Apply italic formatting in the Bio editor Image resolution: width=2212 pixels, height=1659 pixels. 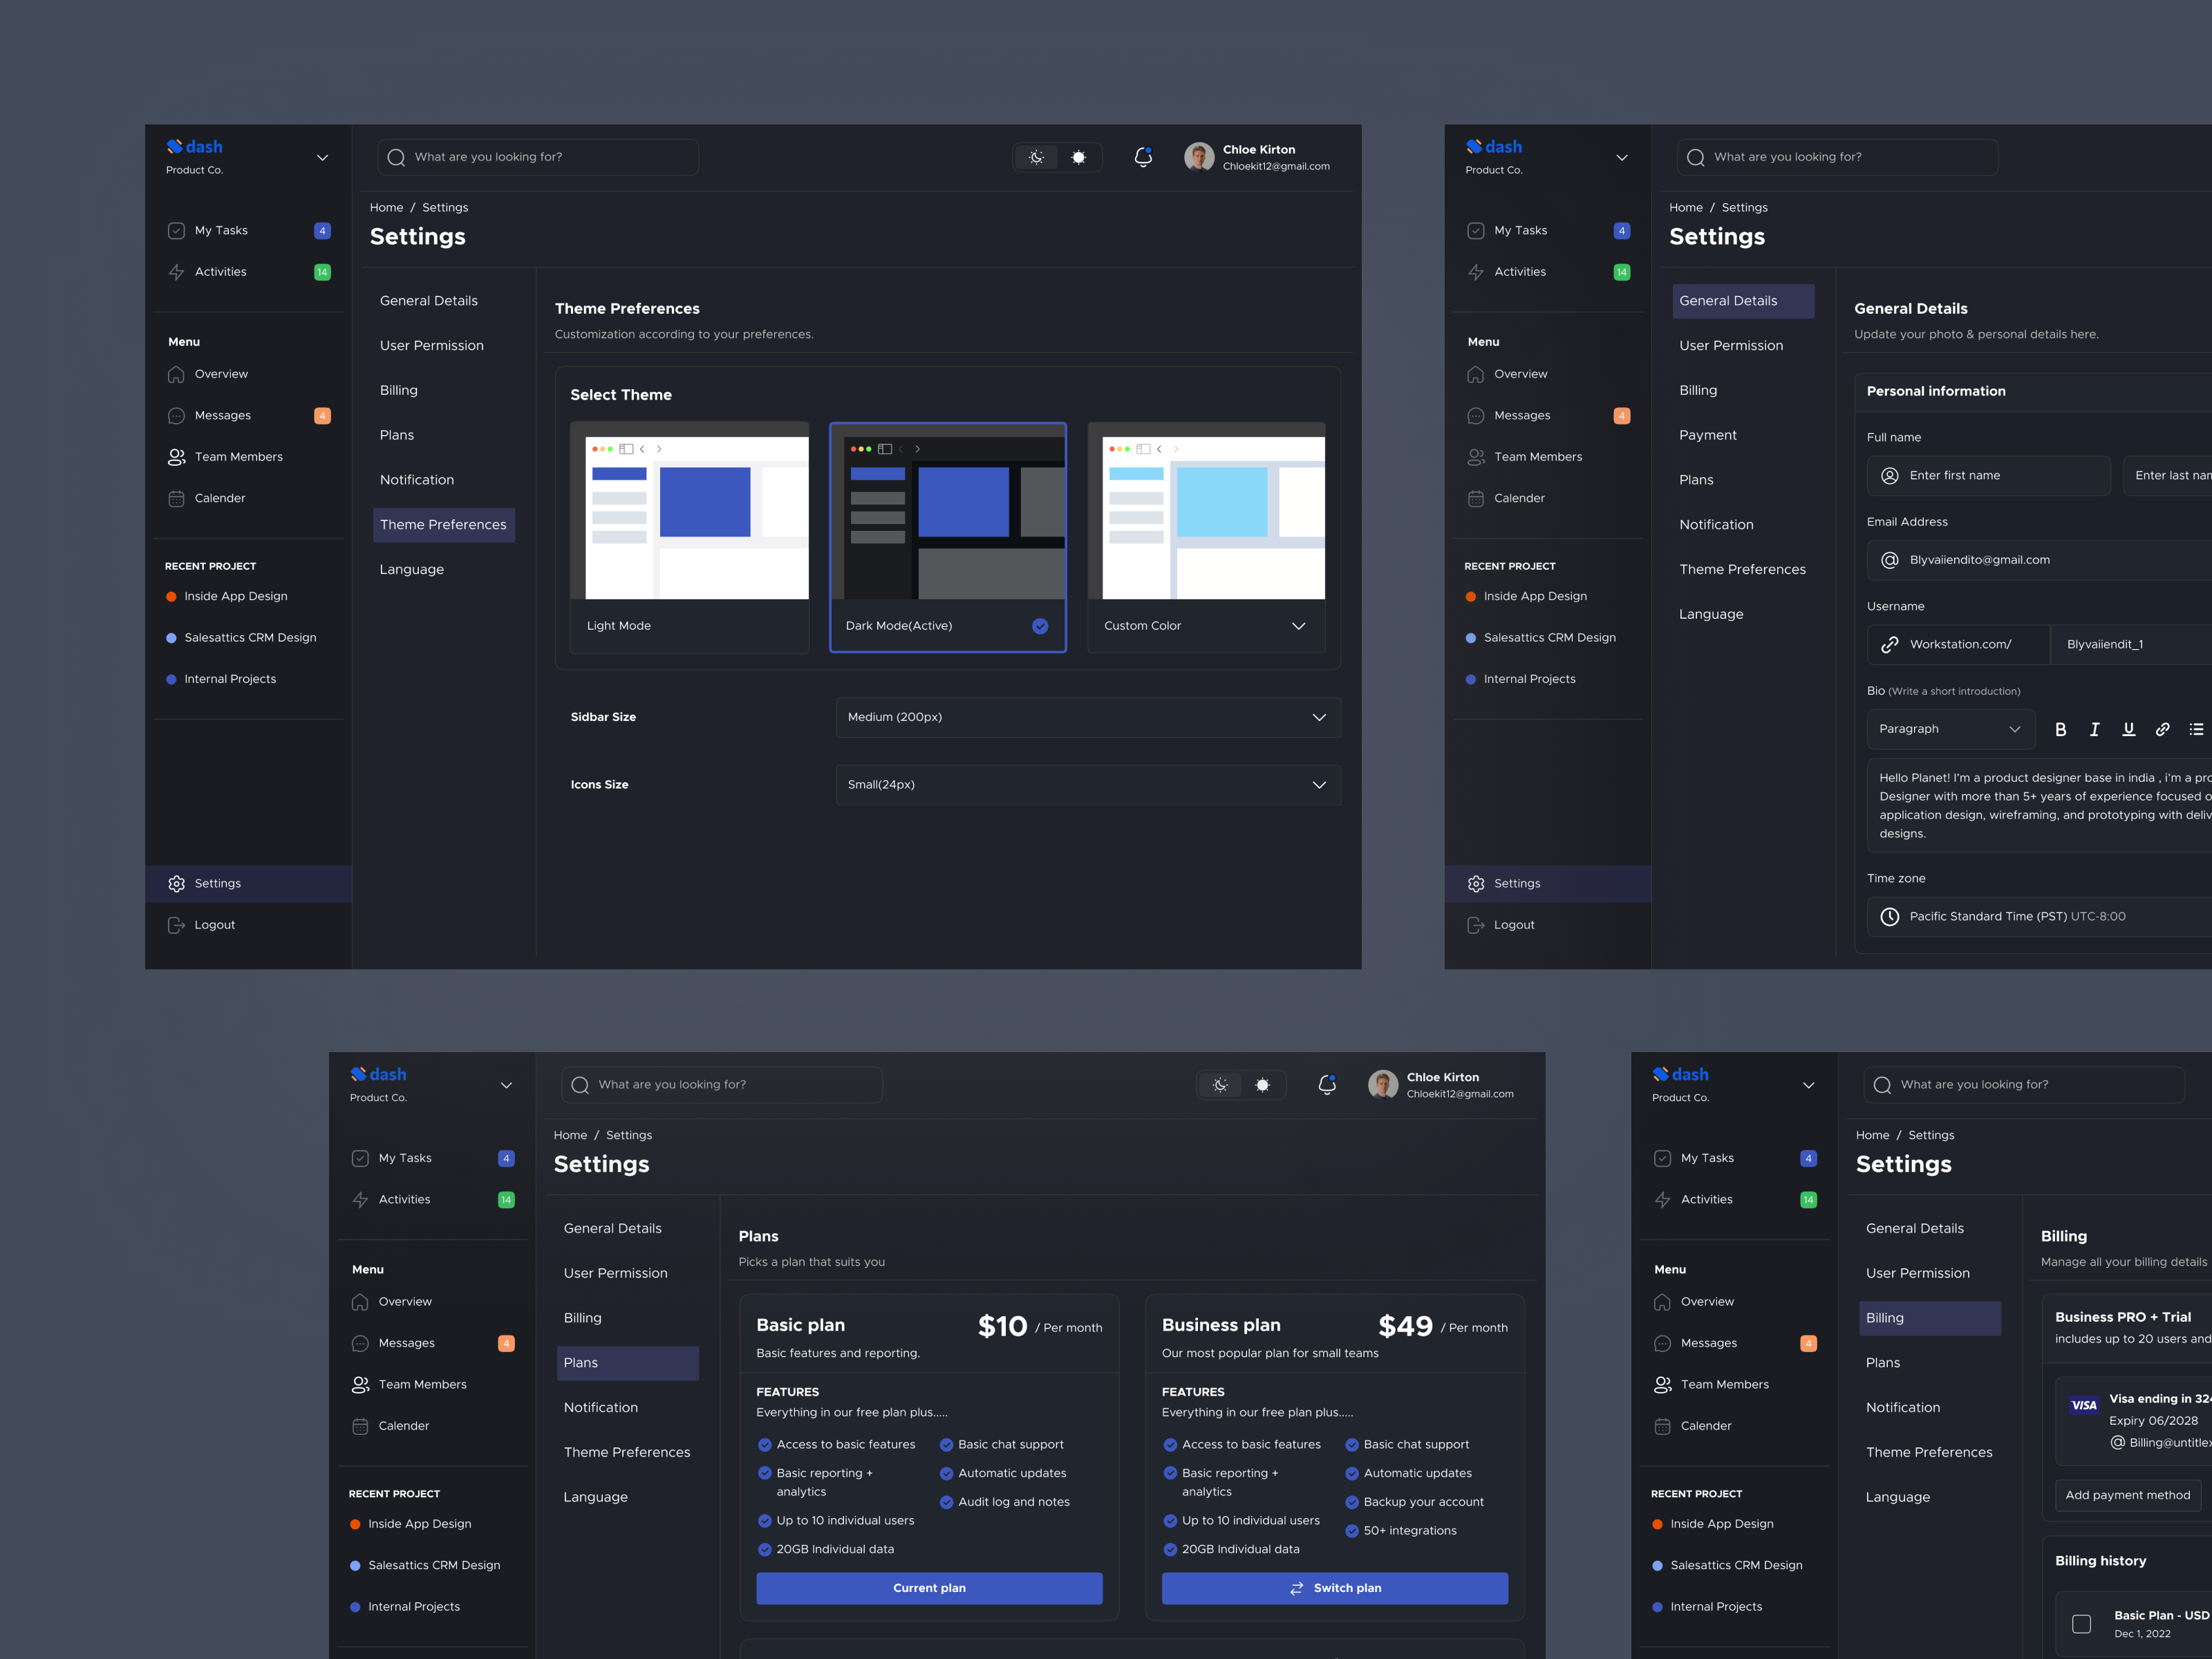click(x=2095, y=729)
